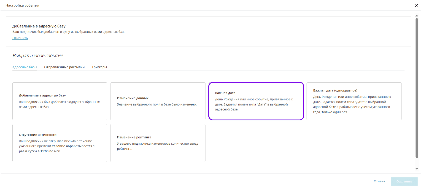The image size is (421, 189).
Task: Click the scrollbar up arrow
Action: click(x=417, y=16)
